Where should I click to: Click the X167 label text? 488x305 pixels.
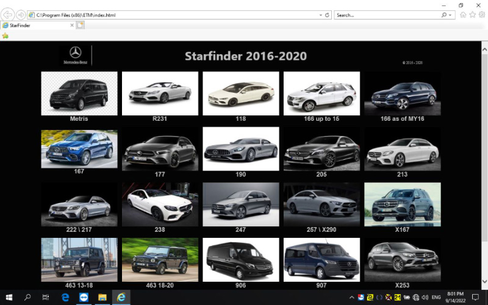[x=402, y=230]
